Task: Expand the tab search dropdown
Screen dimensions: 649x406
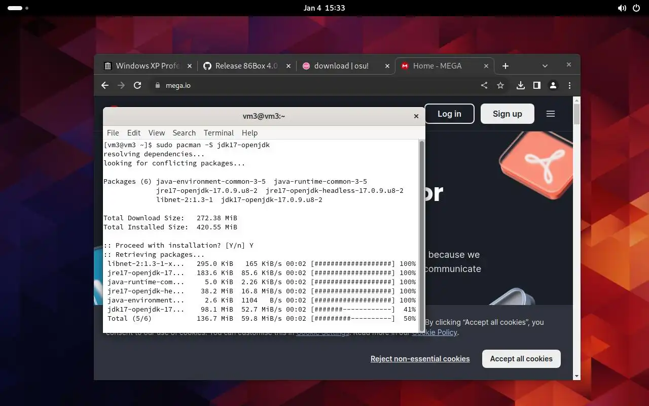Action: click(545, 66)
